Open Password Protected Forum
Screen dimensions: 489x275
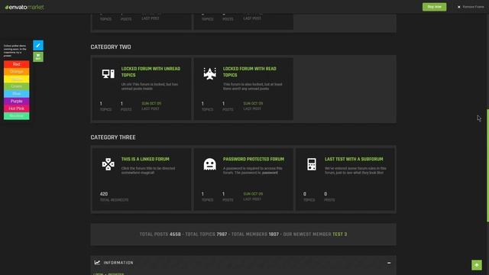pos(254,159)
